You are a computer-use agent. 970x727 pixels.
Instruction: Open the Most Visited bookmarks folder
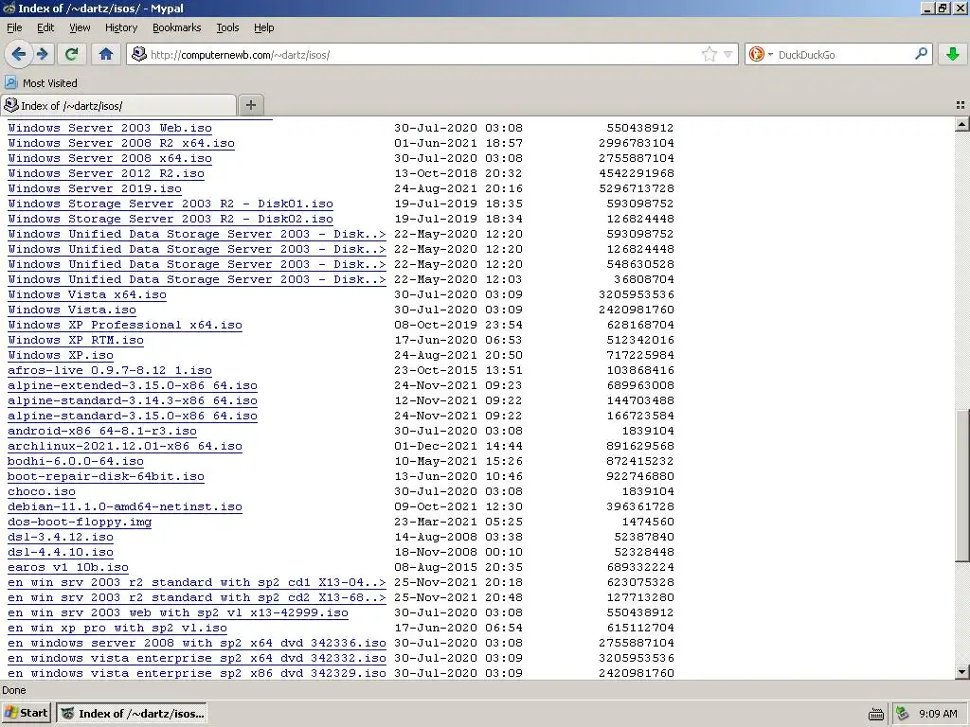coord(41,83)
